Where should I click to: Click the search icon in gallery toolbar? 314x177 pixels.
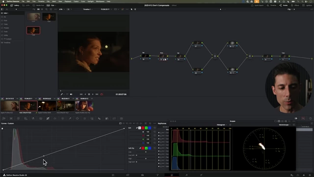tap(47, 9)
